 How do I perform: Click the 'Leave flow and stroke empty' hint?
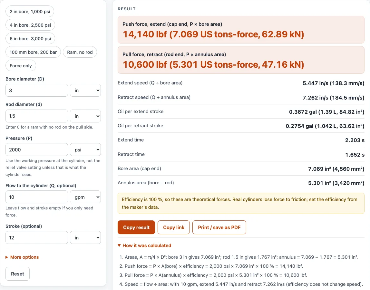pos(49,211)
